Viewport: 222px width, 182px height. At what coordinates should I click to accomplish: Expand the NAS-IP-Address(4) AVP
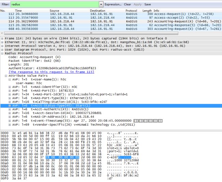tap(10, 117)
